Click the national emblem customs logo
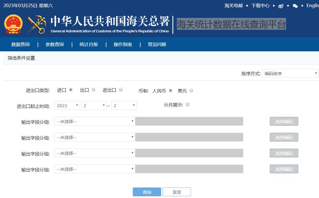319x198 pixels. tap(13, 24)
